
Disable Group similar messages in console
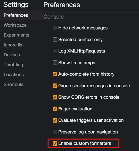pyautogui.click(x=55, y=86)
